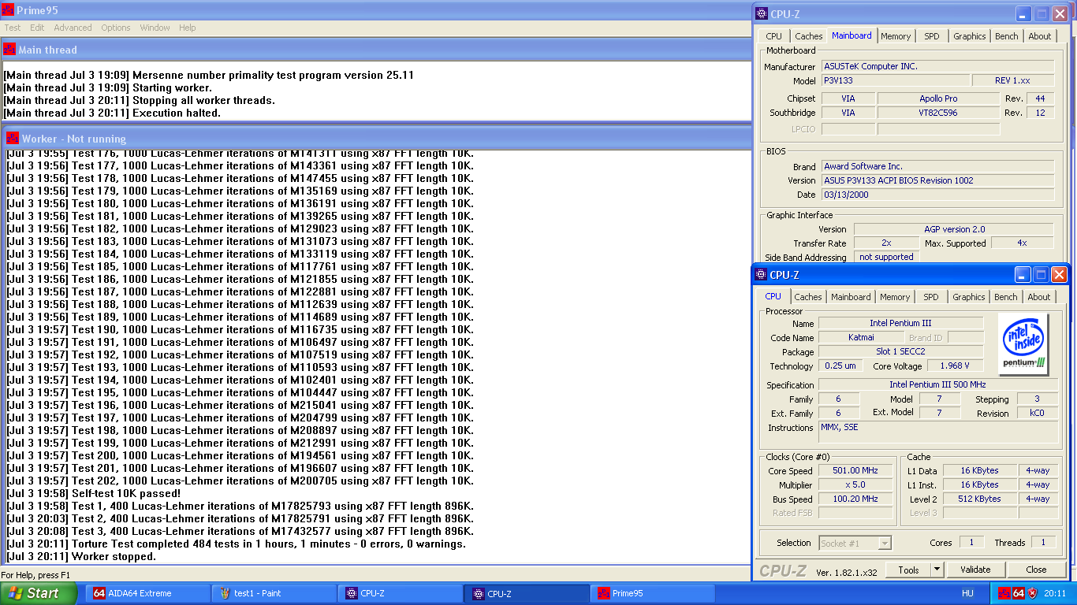This screenshot has height=605, width=1077.
Task: Switch to Caches tab in upper CPU-Z window
Action: [x=808, y=36]
